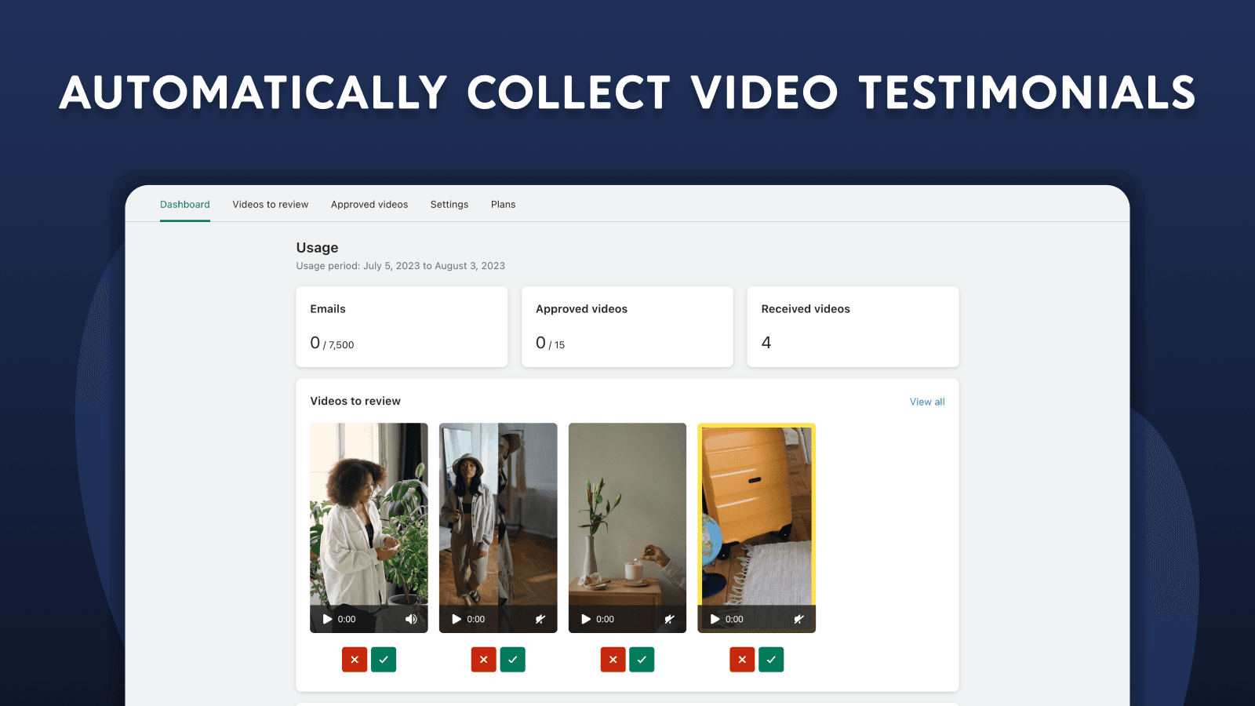
Task: Play the flower vase video
Action: 586,619
